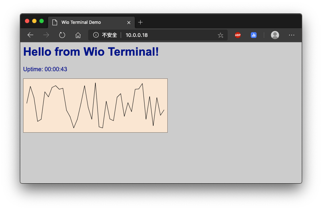The width and height of the screenshot is (322, 210).
Task: Open the ABP Adblock Plus extension
Action: point(238,35)
